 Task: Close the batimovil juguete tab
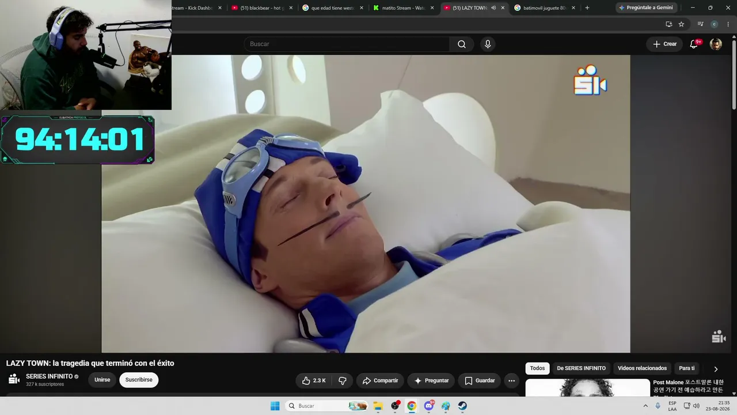click(x=573, y=8)
